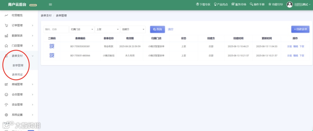Click the 数据报表 bar chart icon

pyautogui.click(x=6, y=35)
